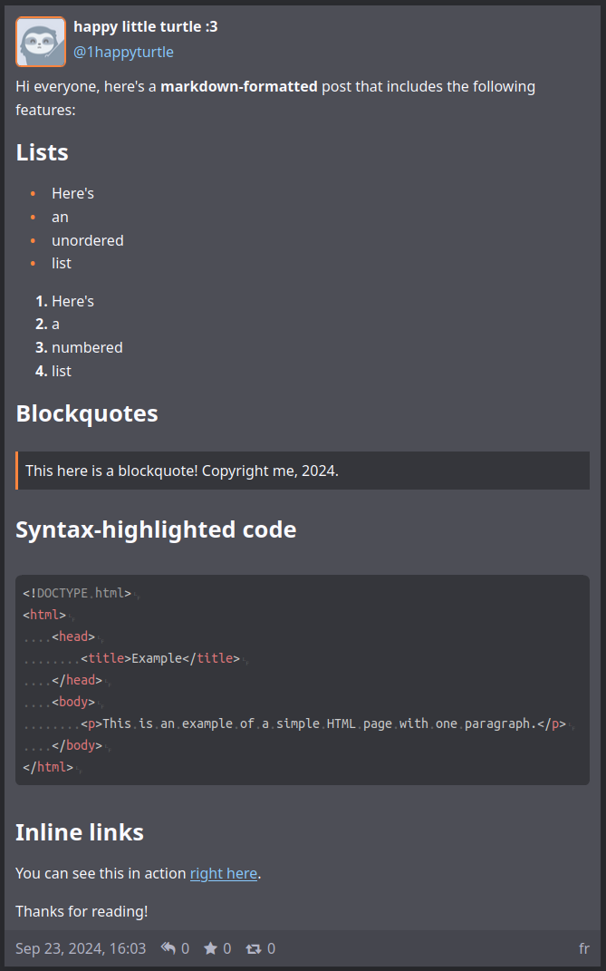Open the @1happyturtle profile handle
606x971 pixels.
[x=123, y=52]
